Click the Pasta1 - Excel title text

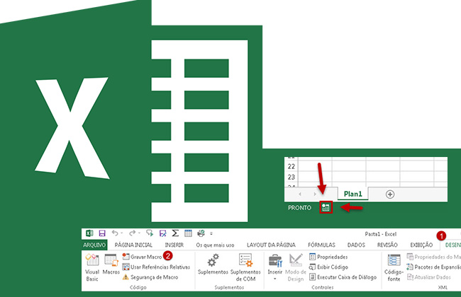380,234
